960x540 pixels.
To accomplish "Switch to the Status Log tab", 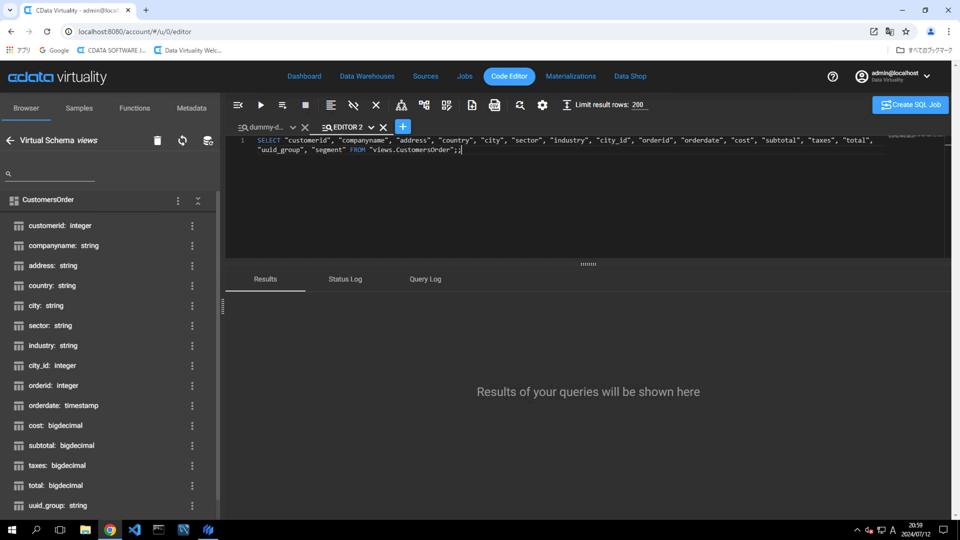I will pyautogui.click(x=345, y=279).
